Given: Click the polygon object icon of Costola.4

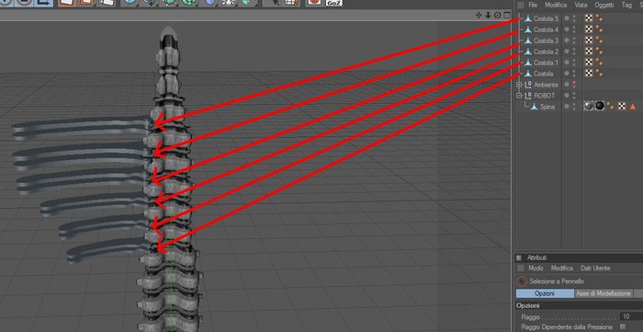Looking at the screenshot, I should [528, 29].
